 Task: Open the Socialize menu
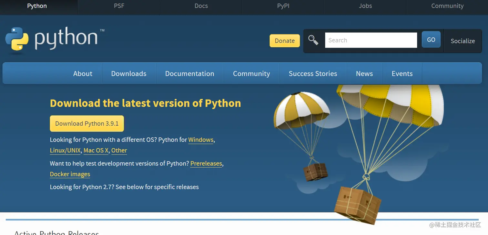pyautogui.click(x=463, y=41)
